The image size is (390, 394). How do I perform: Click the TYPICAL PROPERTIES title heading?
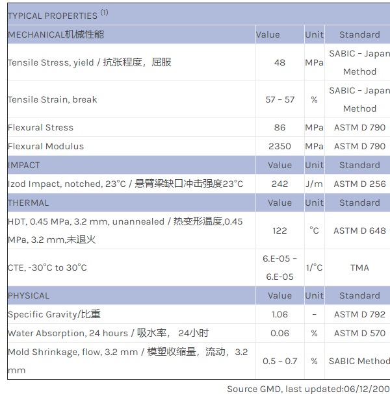52,15
